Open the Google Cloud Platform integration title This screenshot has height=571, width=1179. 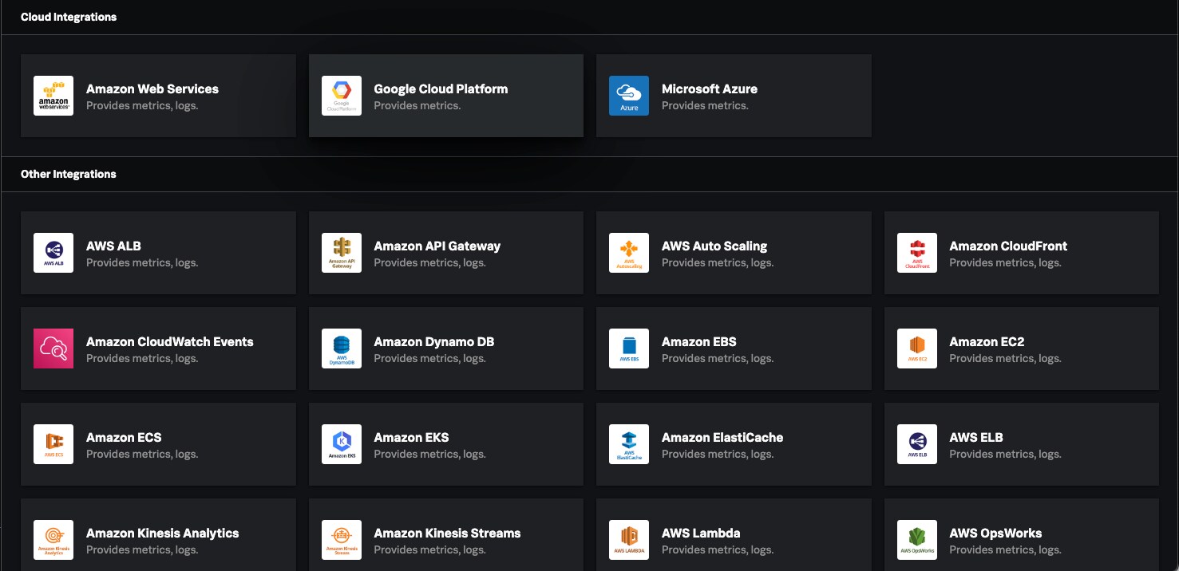click(x=441, y=89)
